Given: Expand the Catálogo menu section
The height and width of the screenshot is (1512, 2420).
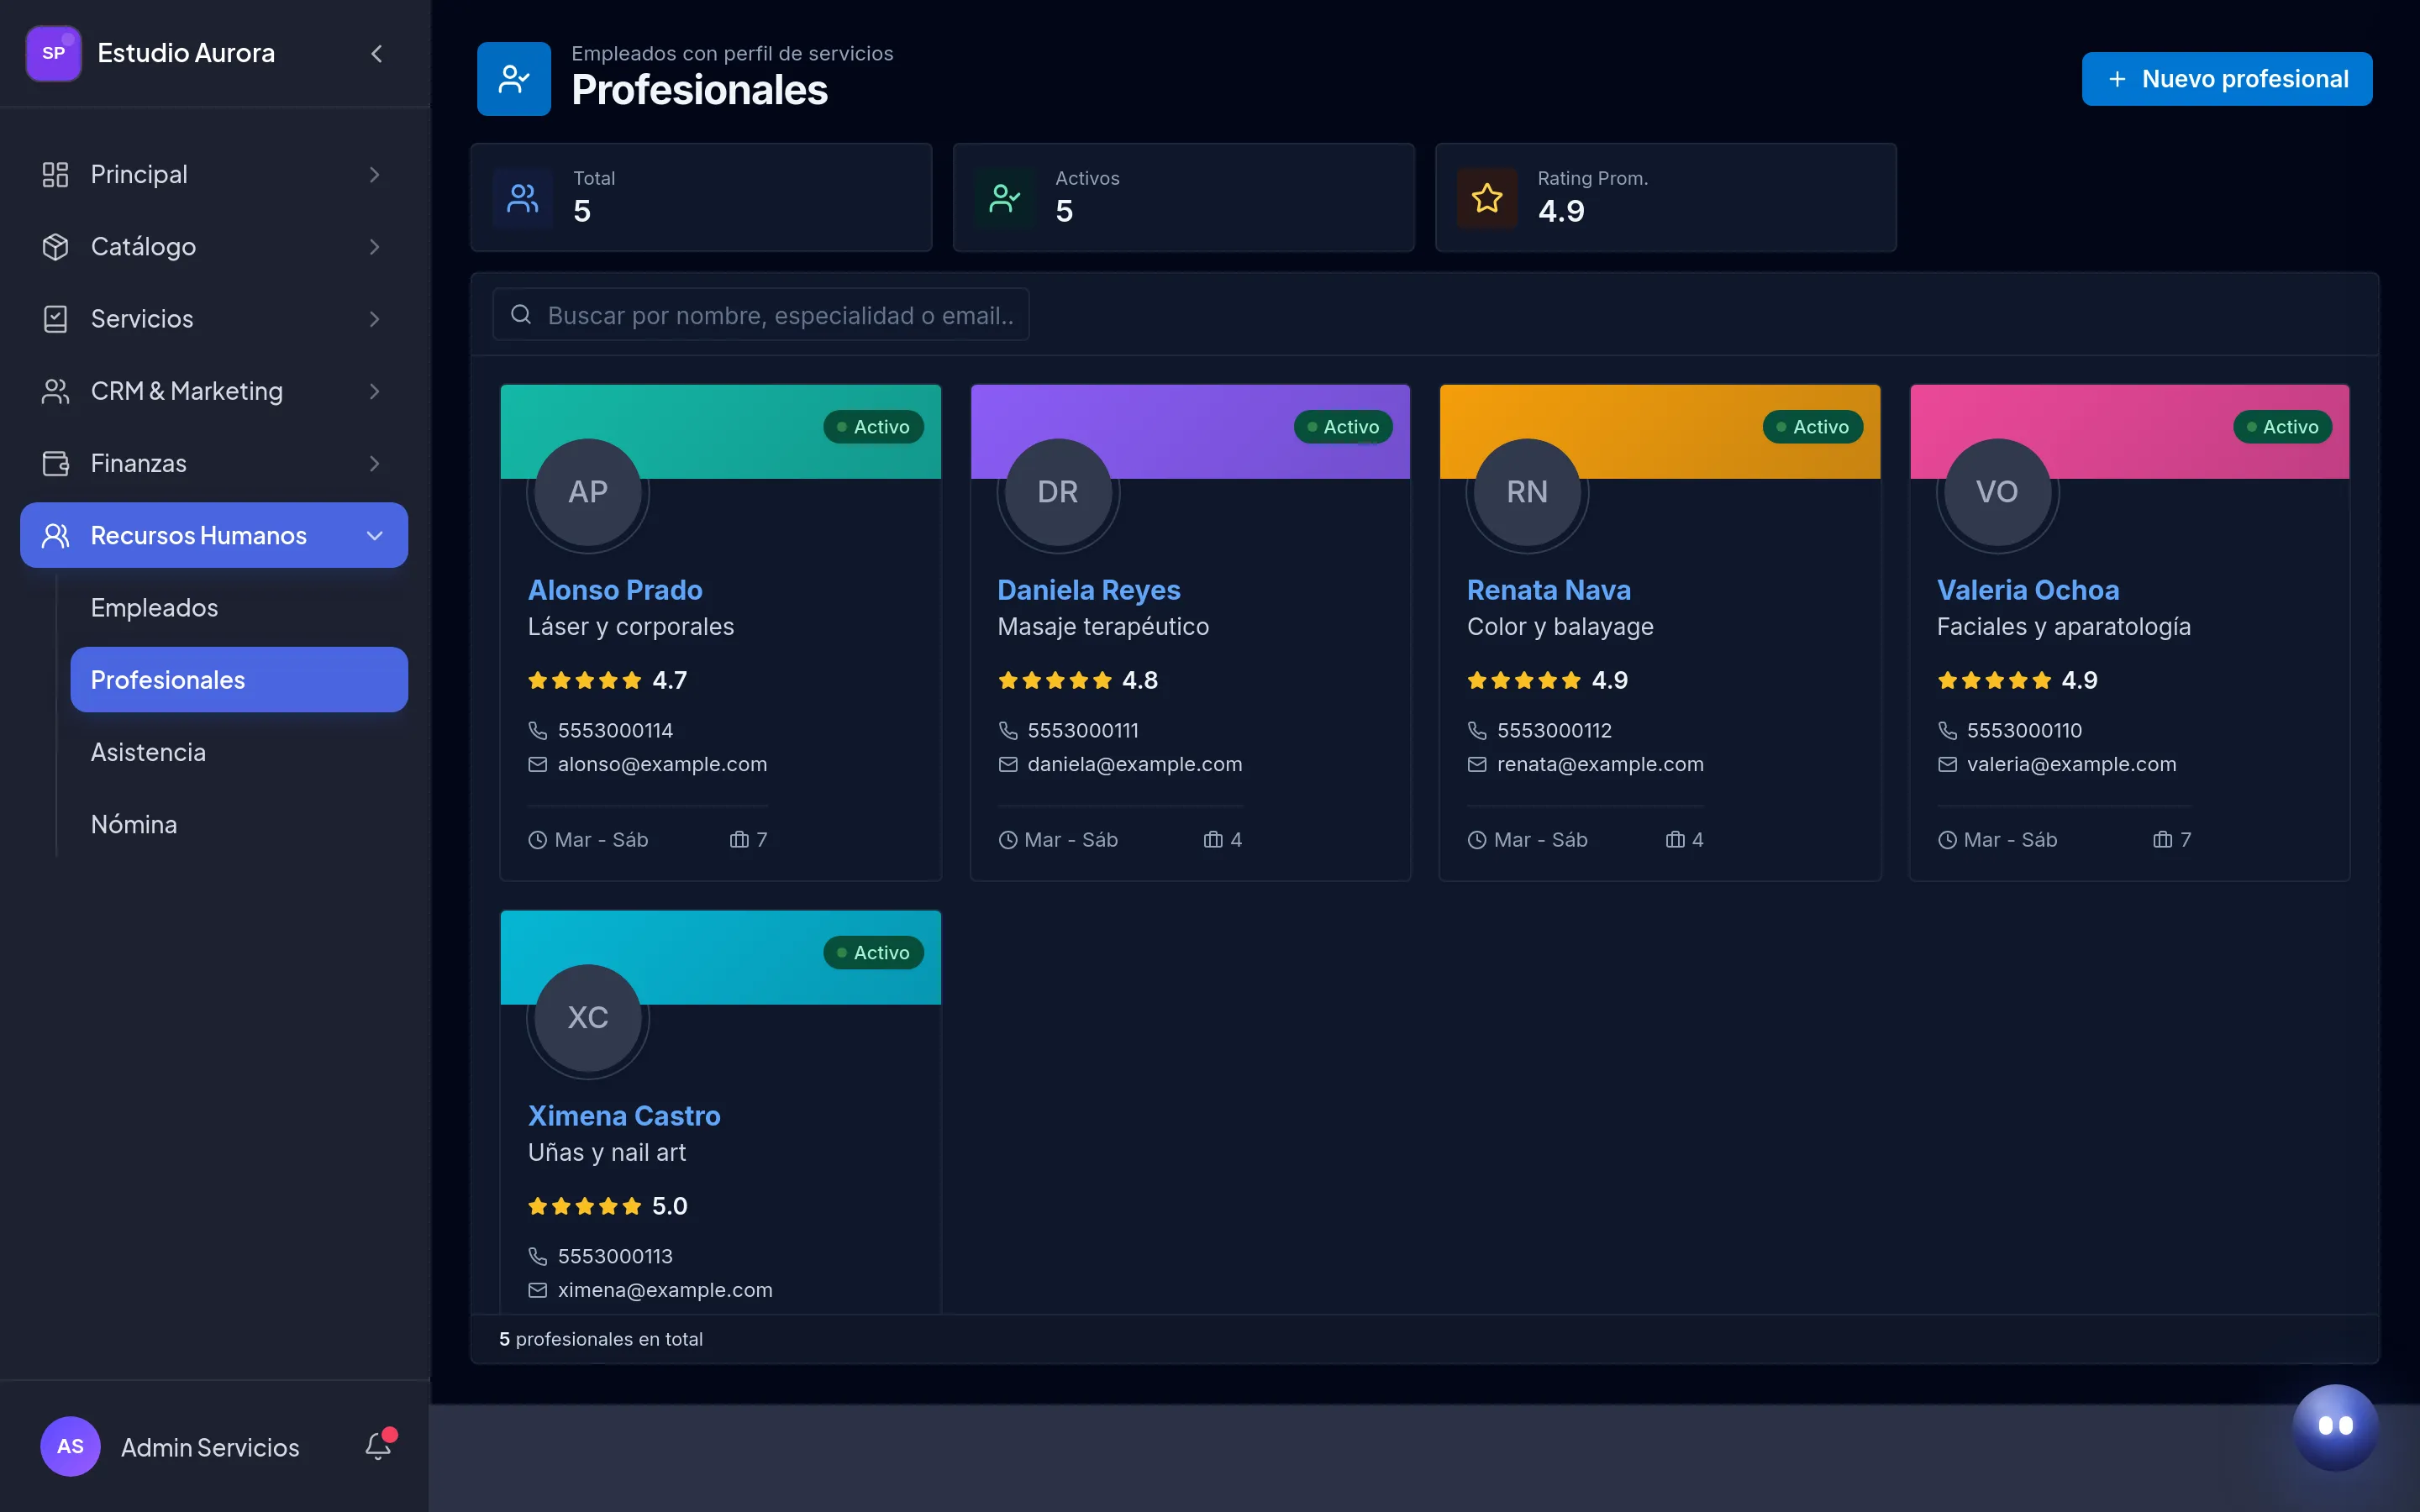Looking at the screenshot, I should (x=214, y=246).
